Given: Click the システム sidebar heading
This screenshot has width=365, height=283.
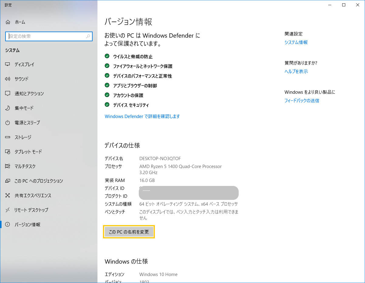Looking at the screenshot, I should 12,50.
